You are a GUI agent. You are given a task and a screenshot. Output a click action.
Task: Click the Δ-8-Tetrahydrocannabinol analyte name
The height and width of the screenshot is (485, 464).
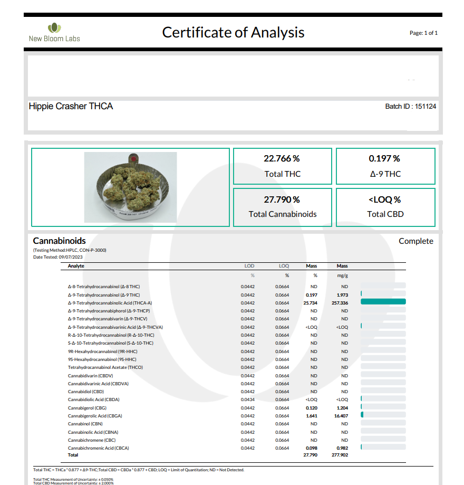click(x=104, y=287)
